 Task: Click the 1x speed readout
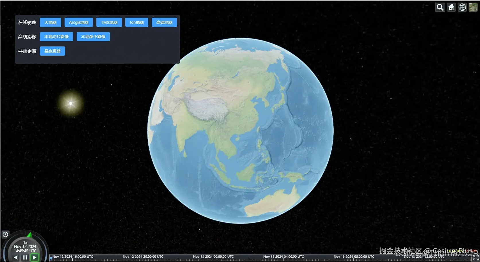[25, 243]
